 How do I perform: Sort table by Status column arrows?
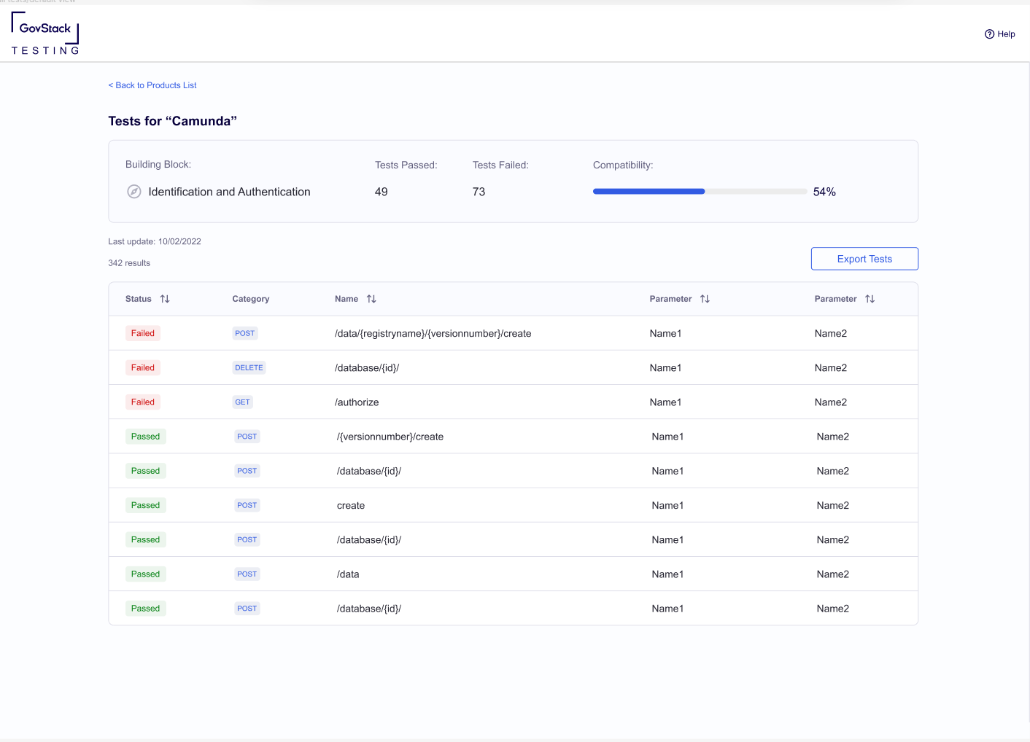[165, 299]
